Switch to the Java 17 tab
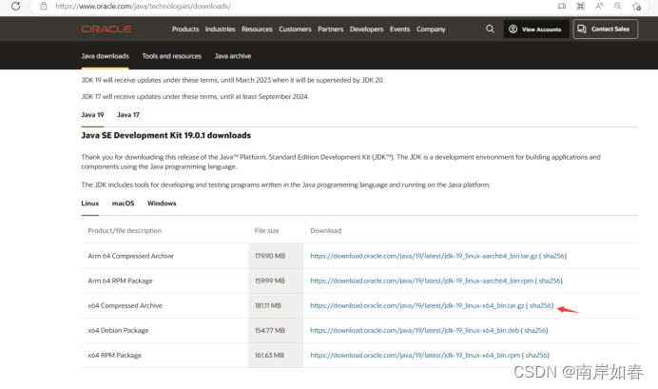The height and width of the screenshot is (389, 658). 128,114
